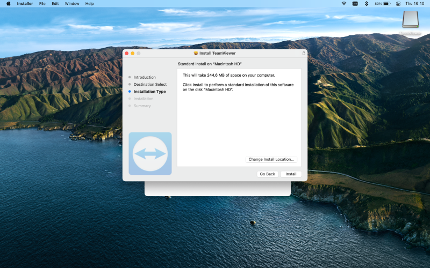Click the package icon beside Install TeamViewer title
430x268 pixels.
coord(196,53)
